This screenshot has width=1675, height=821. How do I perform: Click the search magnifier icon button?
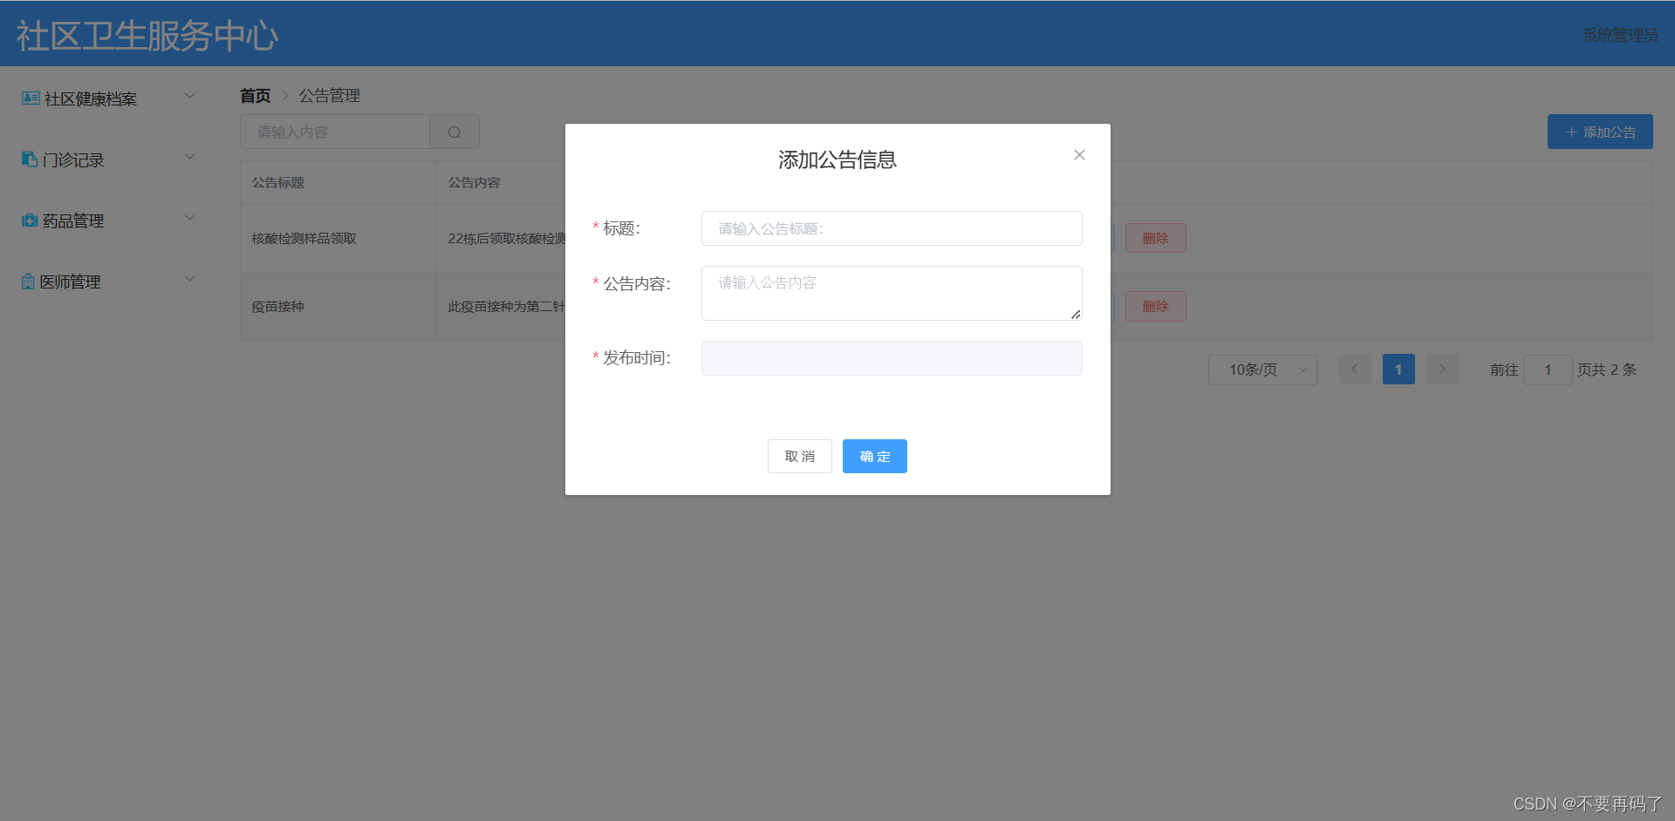455,132
